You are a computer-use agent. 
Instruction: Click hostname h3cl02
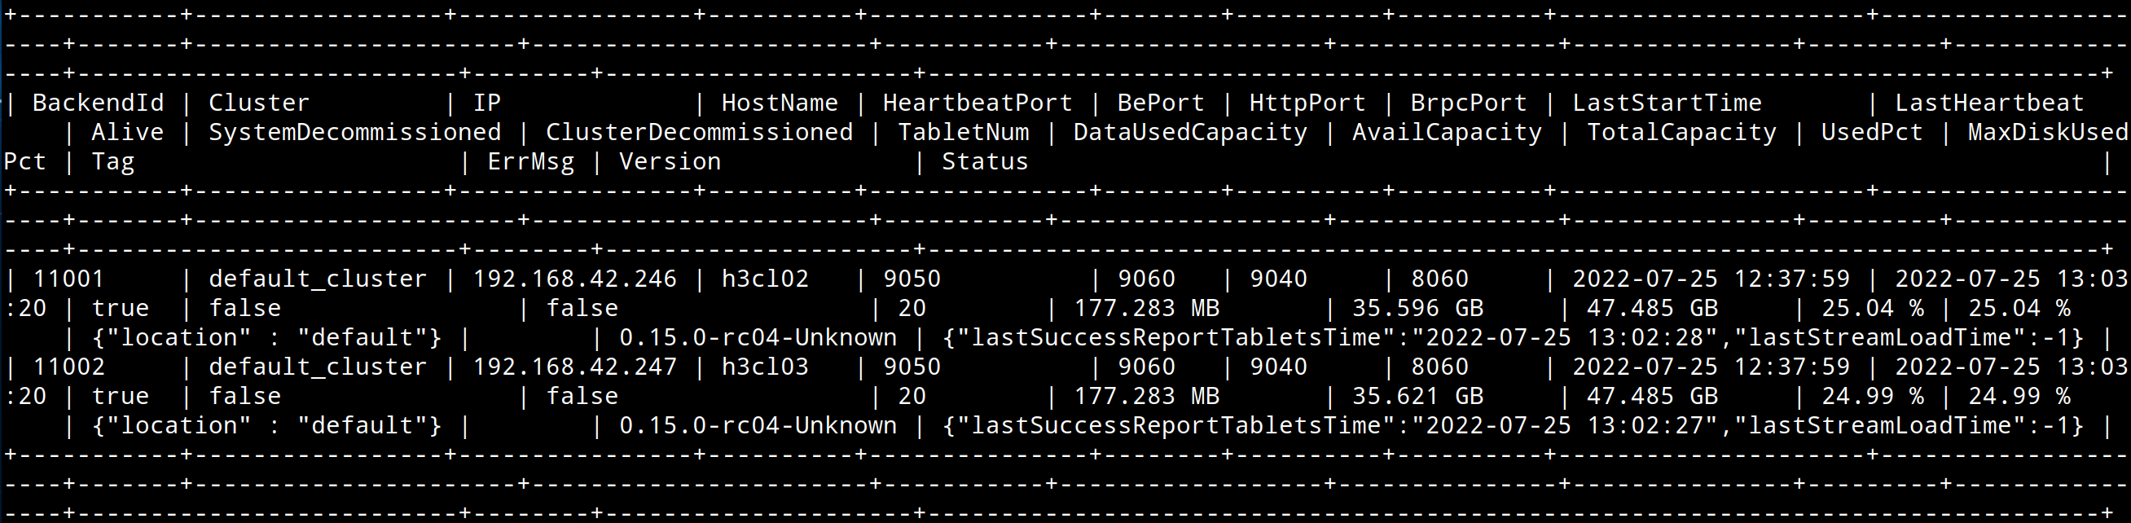click(765, 279)
